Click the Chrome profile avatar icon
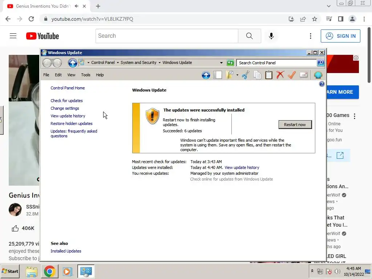The width and height of the screenshot is (372, 279). (352, 19)
